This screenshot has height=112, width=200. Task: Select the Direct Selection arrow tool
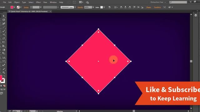point(4,16)
